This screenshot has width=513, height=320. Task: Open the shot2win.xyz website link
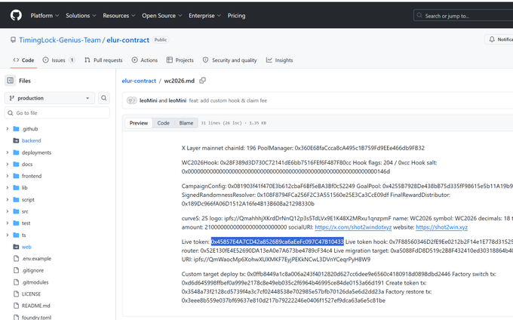click(441, 227)
